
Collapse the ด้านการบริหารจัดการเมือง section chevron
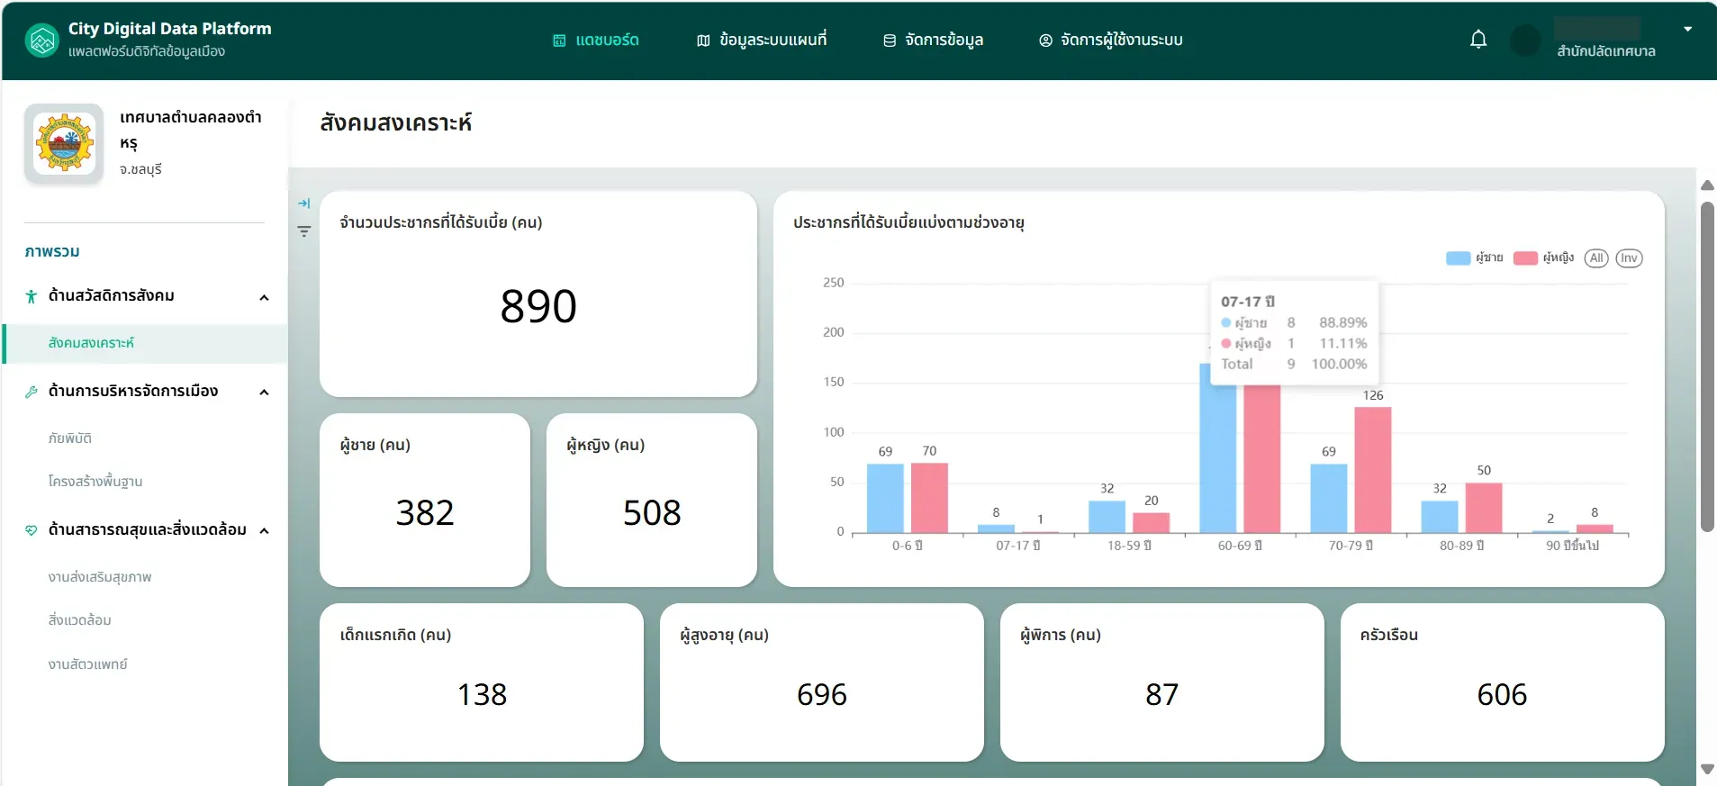264,392
